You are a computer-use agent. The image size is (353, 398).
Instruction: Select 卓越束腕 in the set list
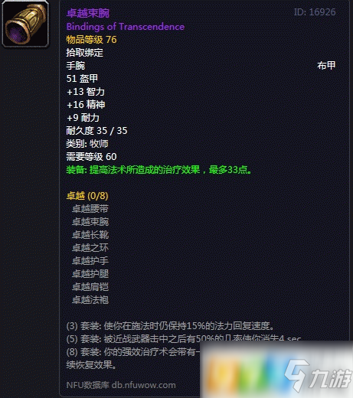tap(90, 222)
